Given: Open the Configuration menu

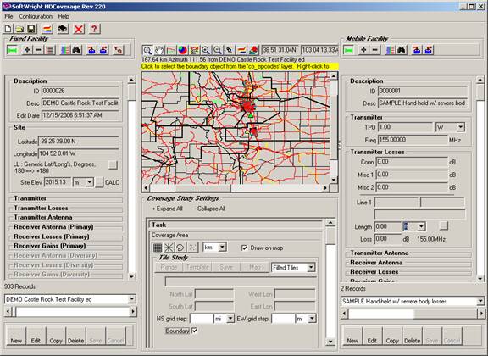Looking at the screenshot, I should point(36,16).
